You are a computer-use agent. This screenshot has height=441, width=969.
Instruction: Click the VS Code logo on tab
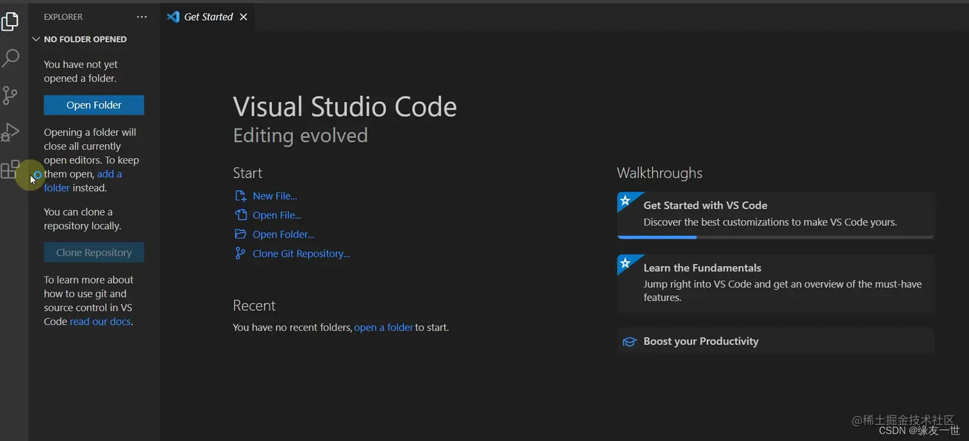click(173, 17)
